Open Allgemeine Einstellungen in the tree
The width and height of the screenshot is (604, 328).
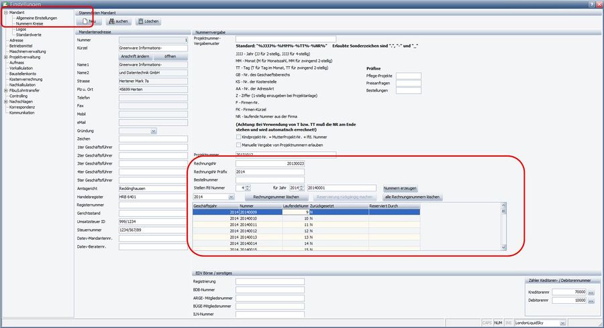coord(36,18)
